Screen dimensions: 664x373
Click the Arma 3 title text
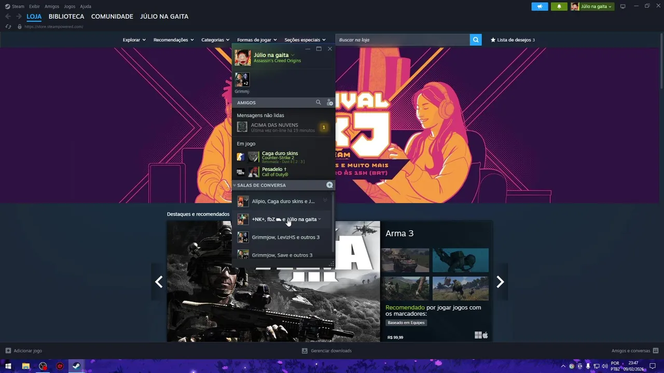click(x=399, y=233)
